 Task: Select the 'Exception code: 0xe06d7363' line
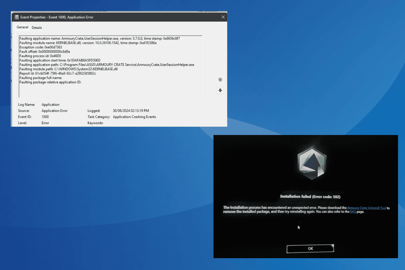(x=41, y=47)
